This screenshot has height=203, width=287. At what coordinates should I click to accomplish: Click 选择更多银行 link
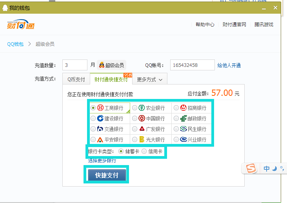102,161
